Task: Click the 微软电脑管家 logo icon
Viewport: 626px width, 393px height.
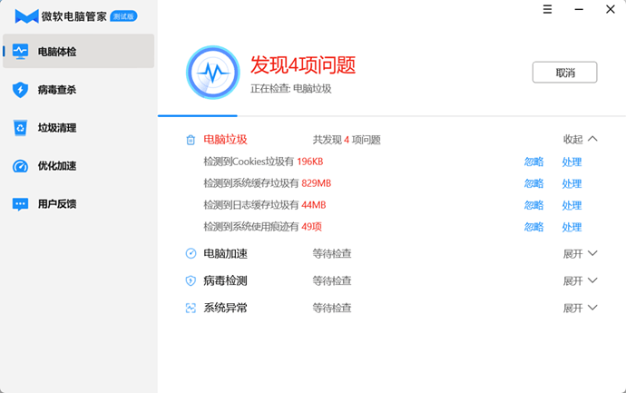Action: coord(26,16)
